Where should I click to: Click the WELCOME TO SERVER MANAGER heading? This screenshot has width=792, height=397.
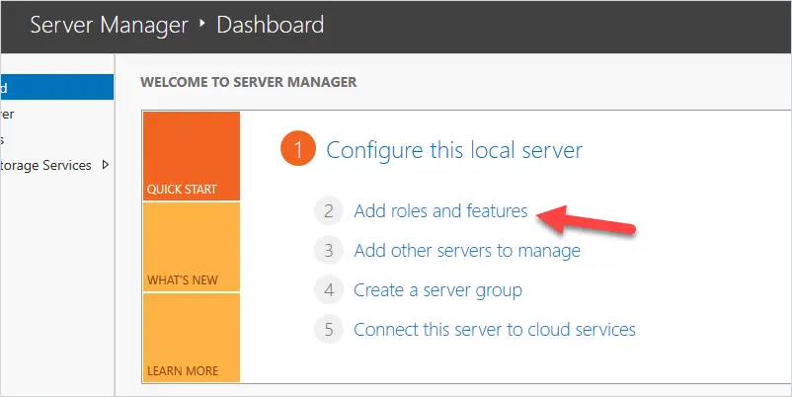(249, 82)
